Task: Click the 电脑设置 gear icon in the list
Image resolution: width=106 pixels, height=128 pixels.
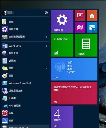Action: point(5,29)
